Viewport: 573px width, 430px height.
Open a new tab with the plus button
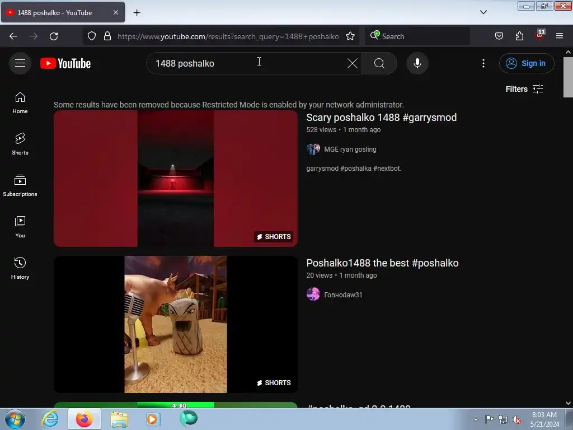coord(137,13)
